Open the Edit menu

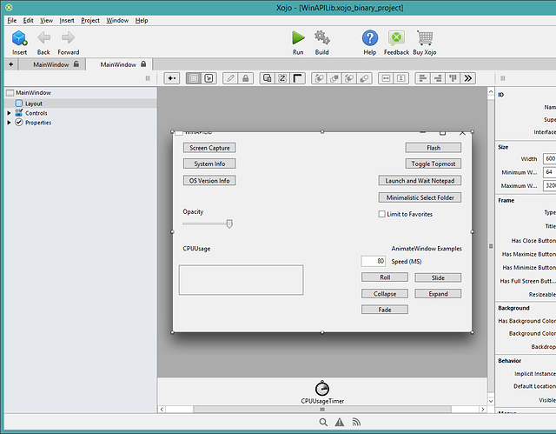(x=28, y=20)
